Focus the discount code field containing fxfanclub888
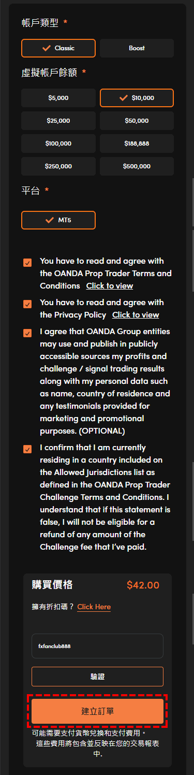 click(x=97, y=646)
